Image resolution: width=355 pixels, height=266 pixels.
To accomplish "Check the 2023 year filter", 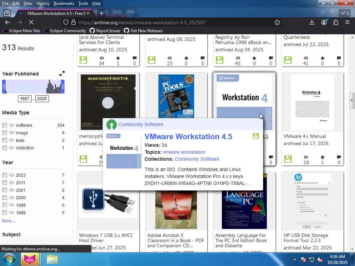I will click(5, 175).
